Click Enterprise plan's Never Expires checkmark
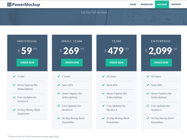The image size is (187, 140). click(x=148, y=94)
